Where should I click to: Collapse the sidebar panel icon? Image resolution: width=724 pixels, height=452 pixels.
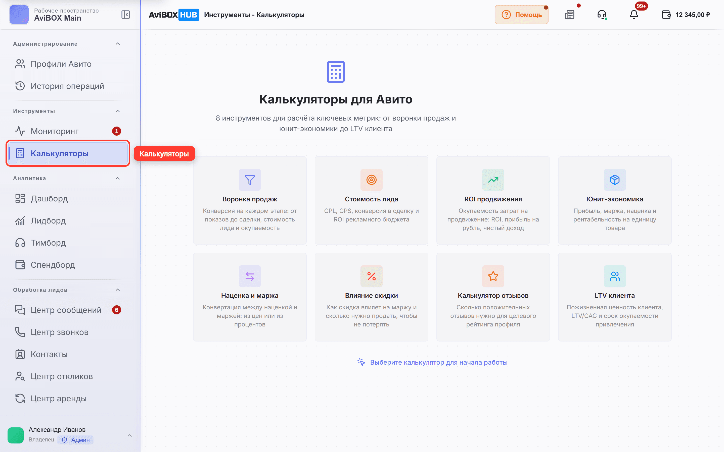click(126, 15)
